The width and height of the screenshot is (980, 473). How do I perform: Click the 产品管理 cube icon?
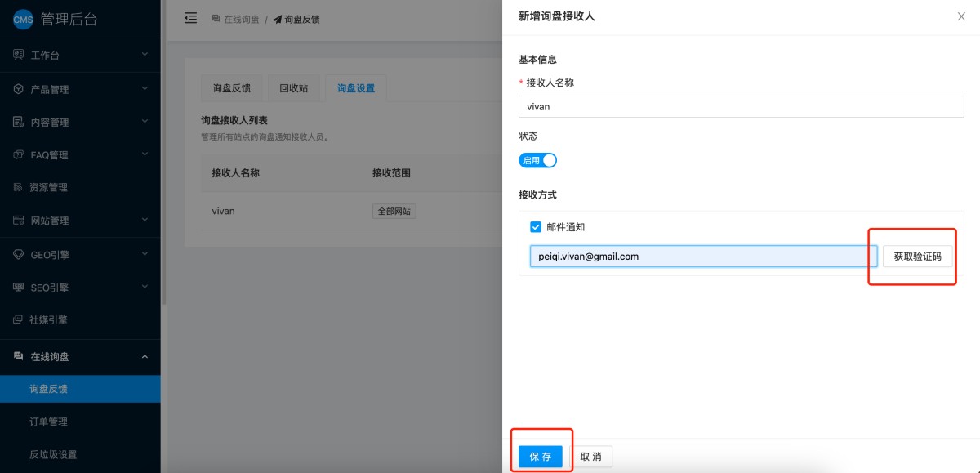tap(18, 89)
